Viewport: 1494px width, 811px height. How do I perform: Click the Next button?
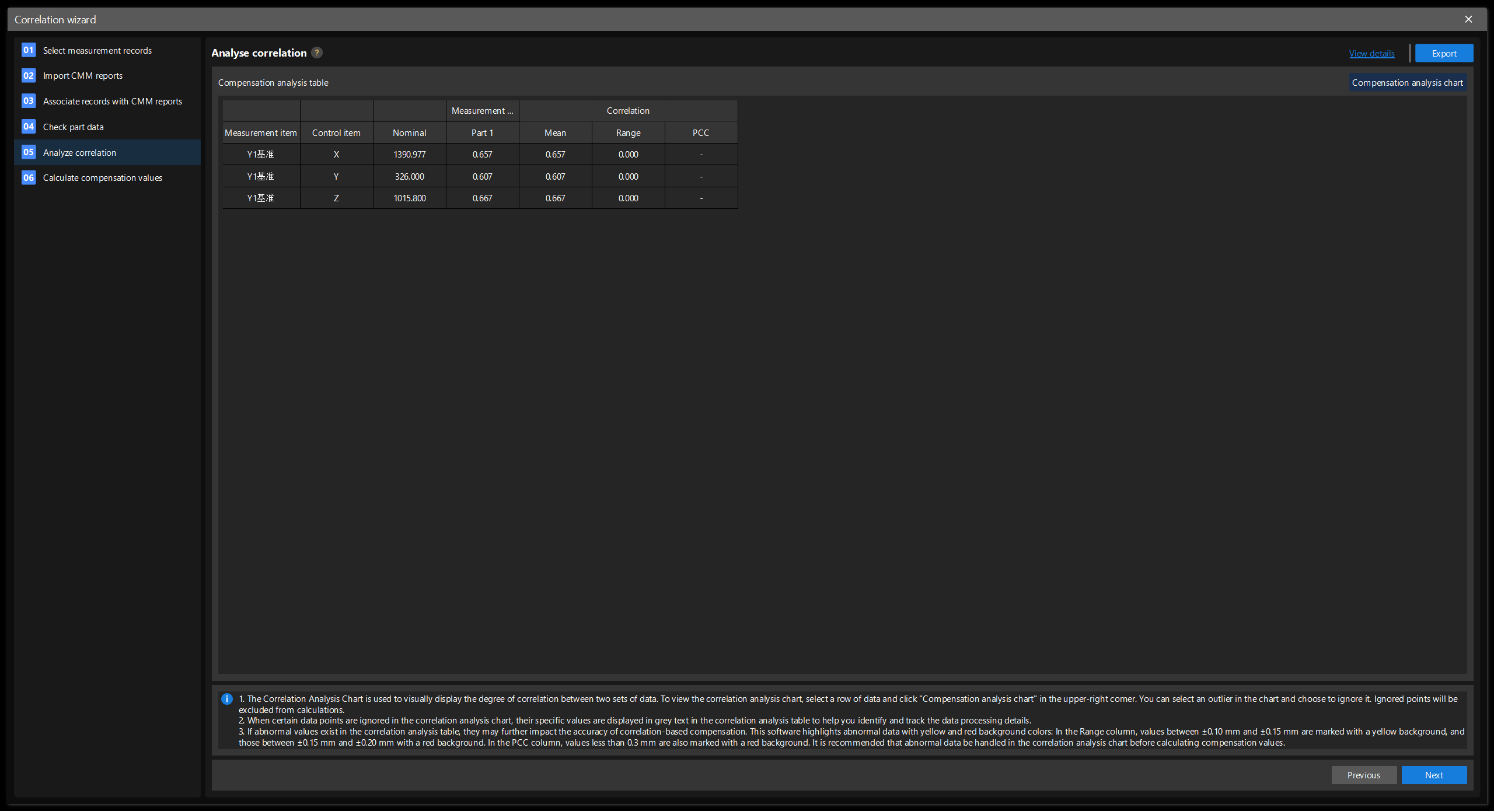coord(1434,775)
